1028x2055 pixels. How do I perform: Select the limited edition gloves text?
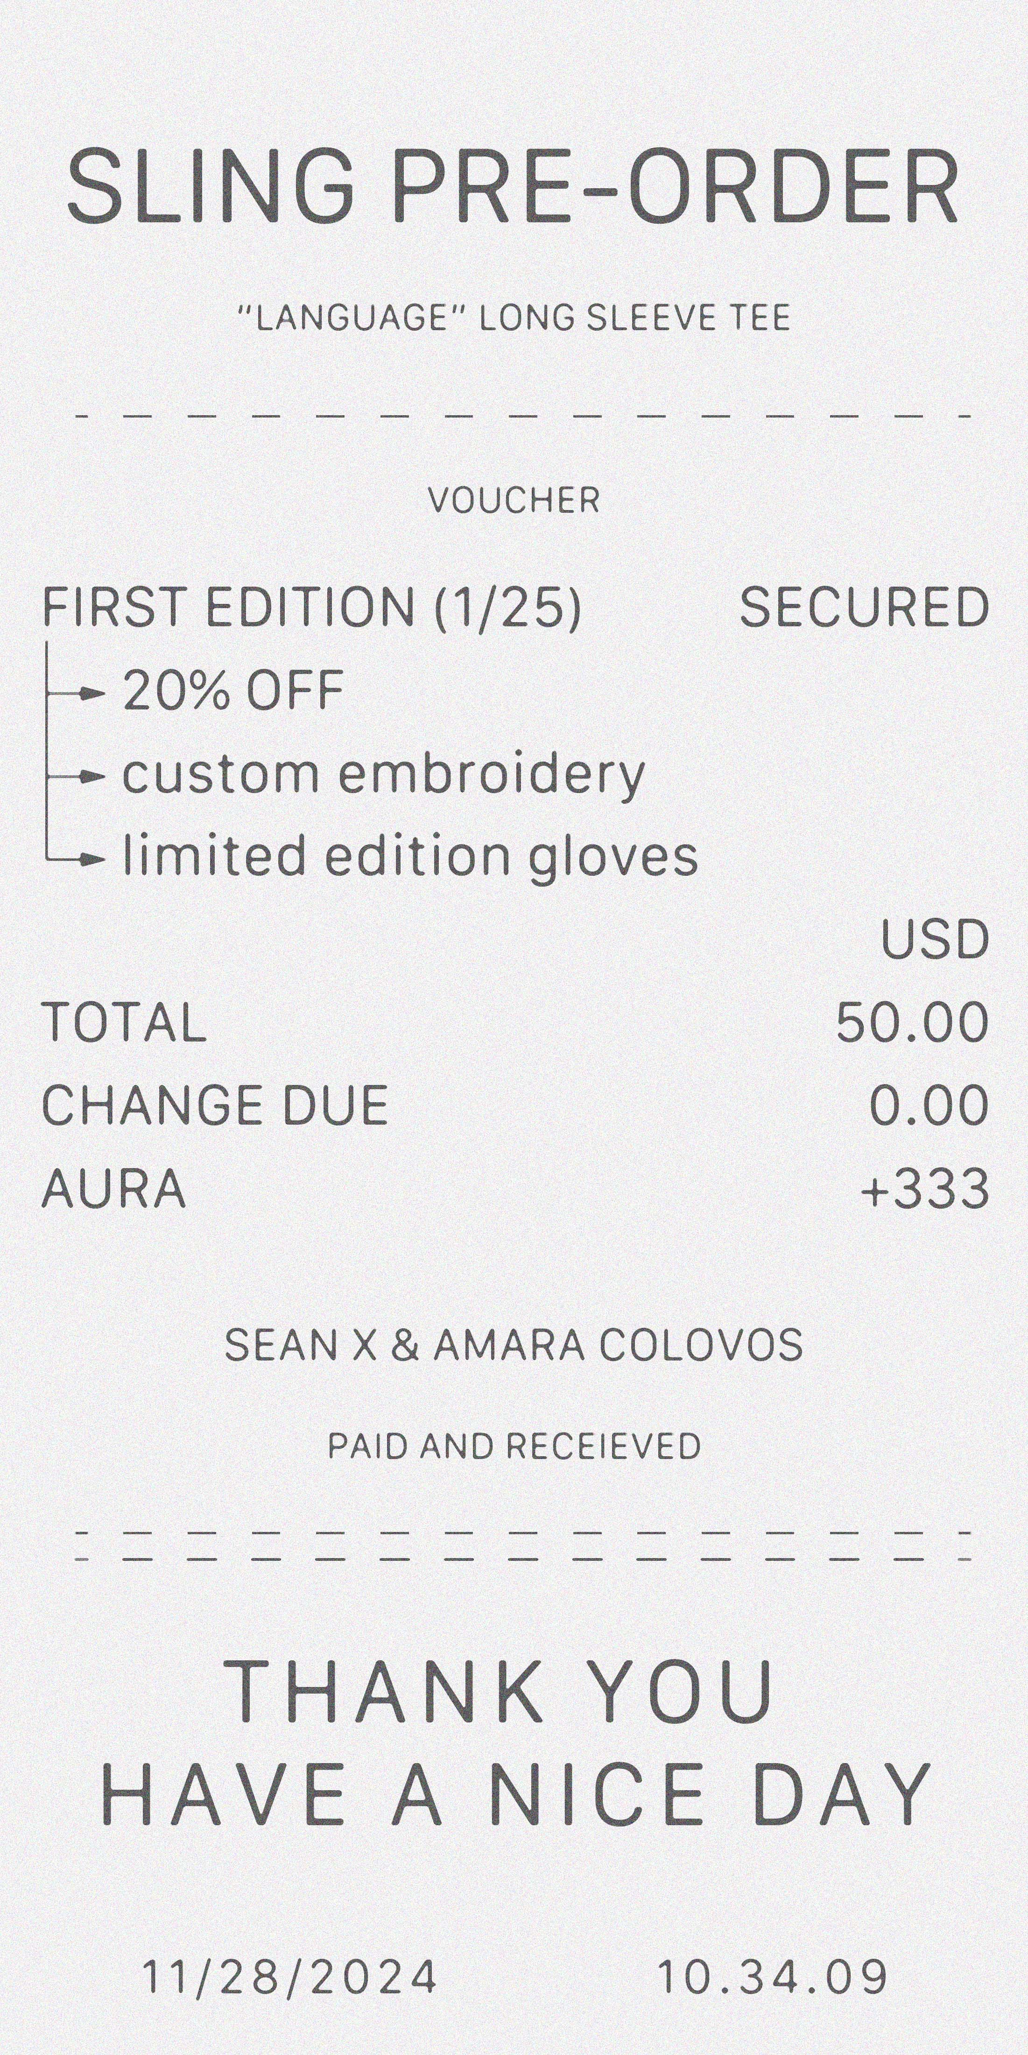coord(410,857)
